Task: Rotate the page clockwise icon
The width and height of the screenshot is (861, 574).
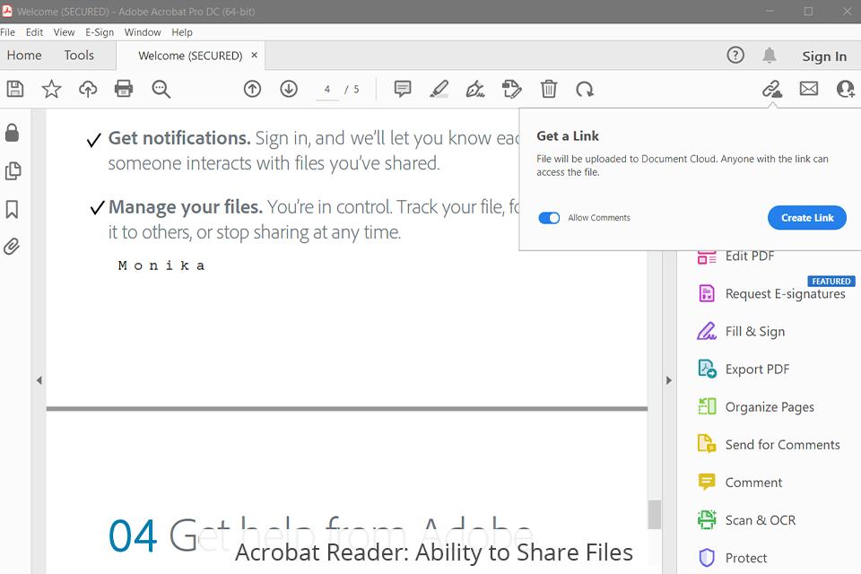Action: point(585,89)
